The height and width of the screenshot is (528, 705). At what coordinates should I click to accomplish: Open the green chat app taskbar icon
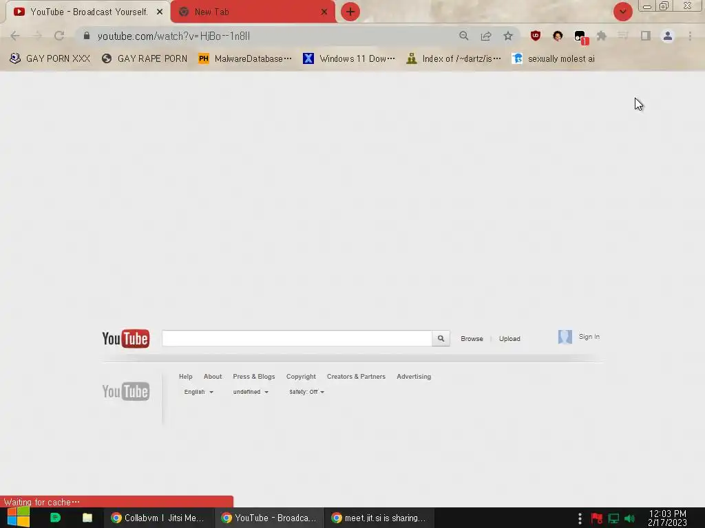click(x=55, y=518)
